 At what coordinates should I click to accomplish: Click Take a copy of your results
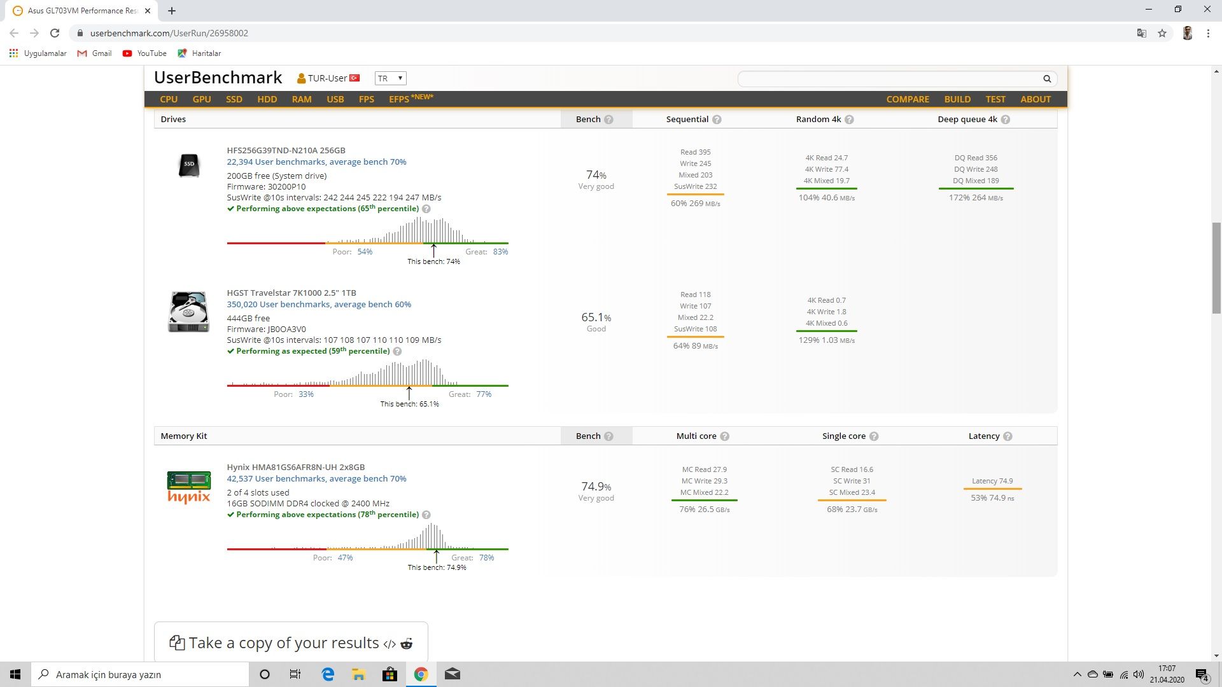(x=283, y=643)
